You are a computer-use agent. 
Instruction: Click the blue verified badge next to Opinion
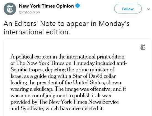(x=78, y=6)
